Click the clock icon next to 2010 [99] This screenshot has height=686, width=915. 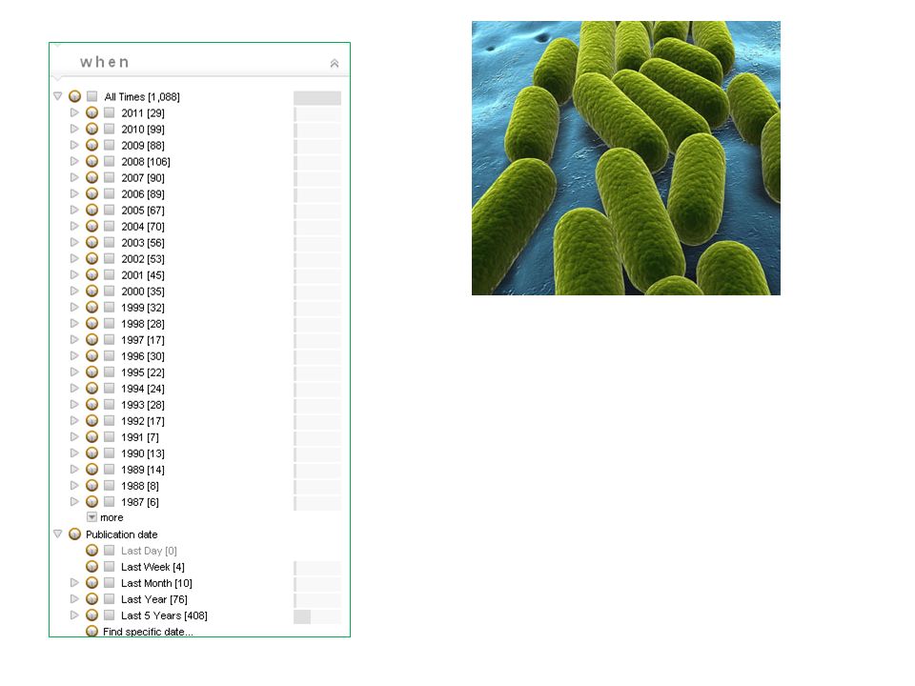[91, 129]
